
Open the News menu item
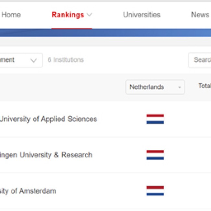click(x=200, y=15)
